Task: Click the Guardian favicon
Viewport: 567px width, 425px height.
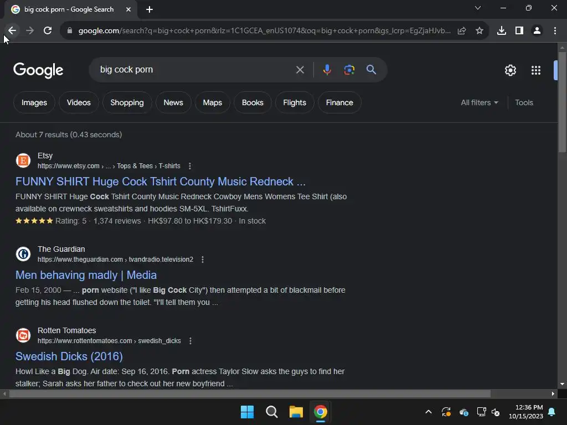Action: (23, 254)
